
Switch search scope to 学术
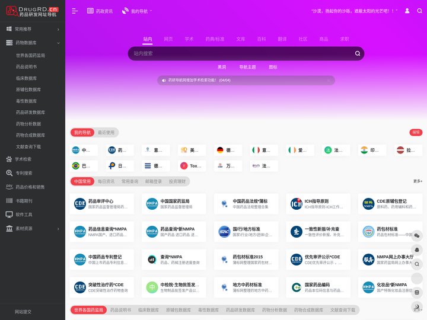point(189,39)
